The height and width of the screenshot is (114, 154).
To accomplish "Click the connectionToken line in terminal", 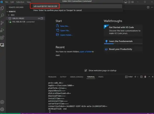I will [78, 106].
